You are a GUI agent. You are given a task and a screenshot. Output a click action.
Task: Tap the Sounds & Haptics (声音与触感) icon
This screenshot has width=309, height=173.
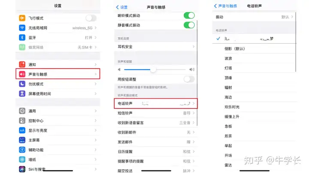click(22, 74)
